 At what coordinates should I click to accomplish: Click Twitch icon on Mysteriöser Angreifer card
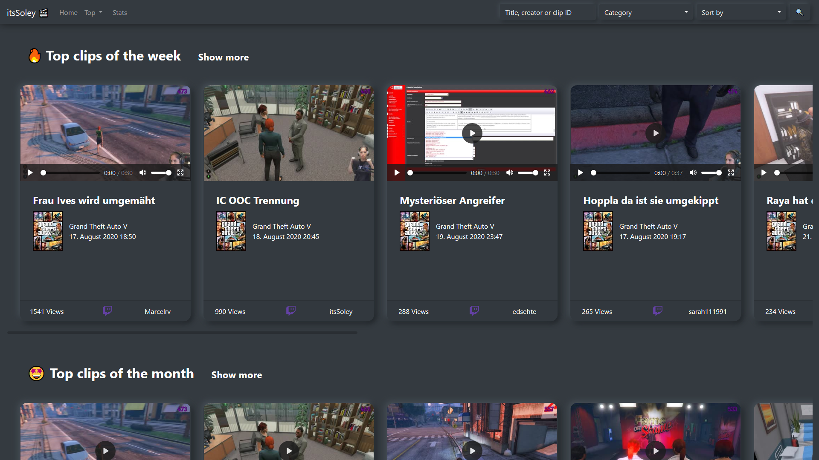[474, 310]
